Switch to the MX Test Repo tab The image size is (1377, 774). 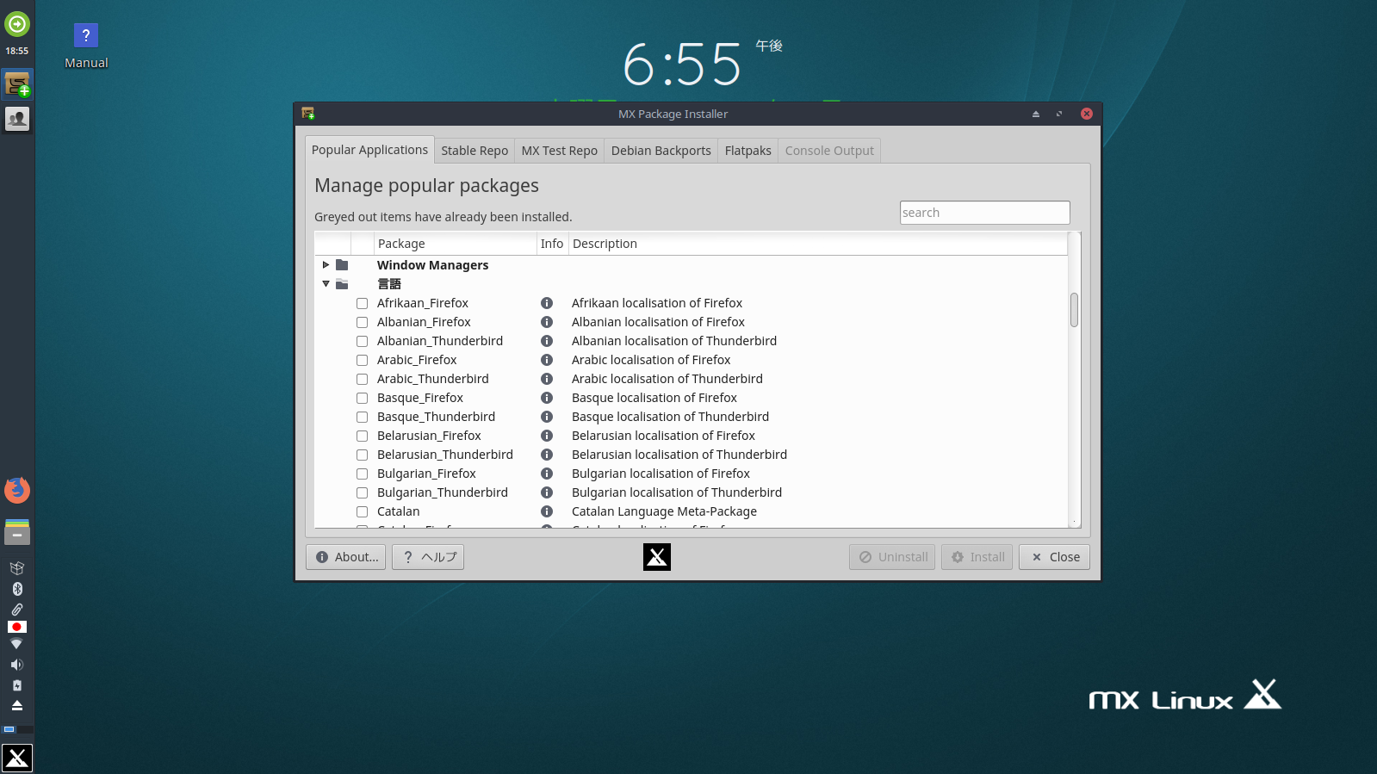(x=559, y=151)
